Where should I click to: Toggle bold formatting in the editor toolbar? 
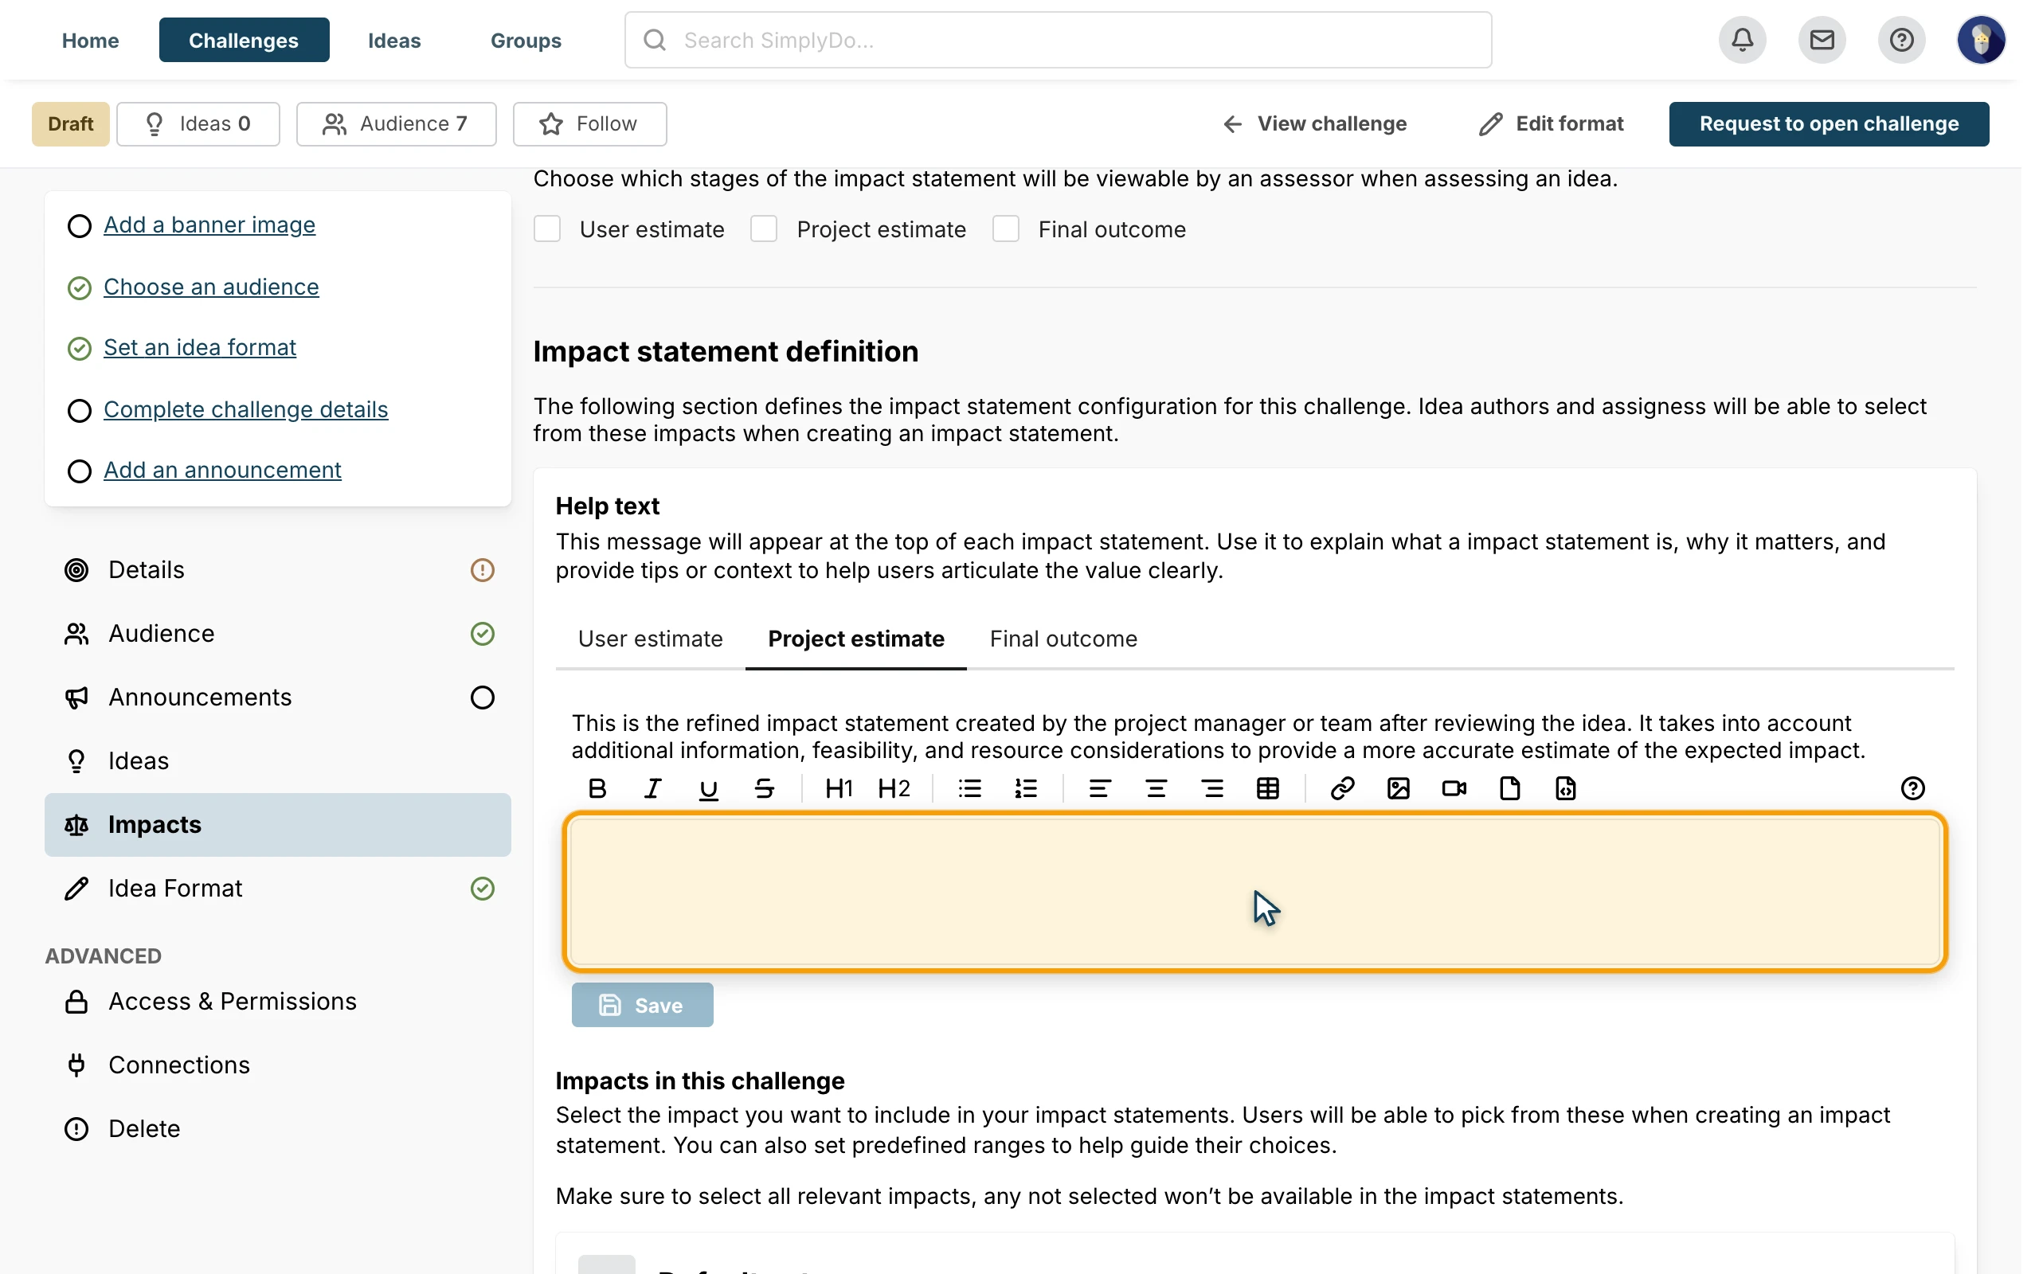(x=597, y=788)
